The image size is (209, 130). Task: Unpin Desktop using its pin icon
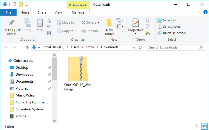[x=50, y=68]
